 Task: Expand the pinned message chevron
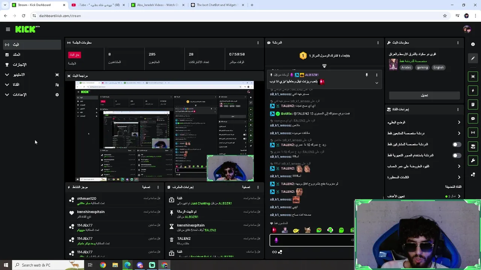(377, 83)
